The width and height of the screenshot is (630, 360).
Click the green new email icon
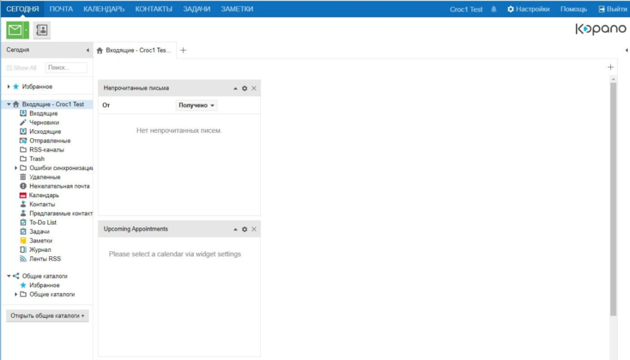(x=15, y=29)
